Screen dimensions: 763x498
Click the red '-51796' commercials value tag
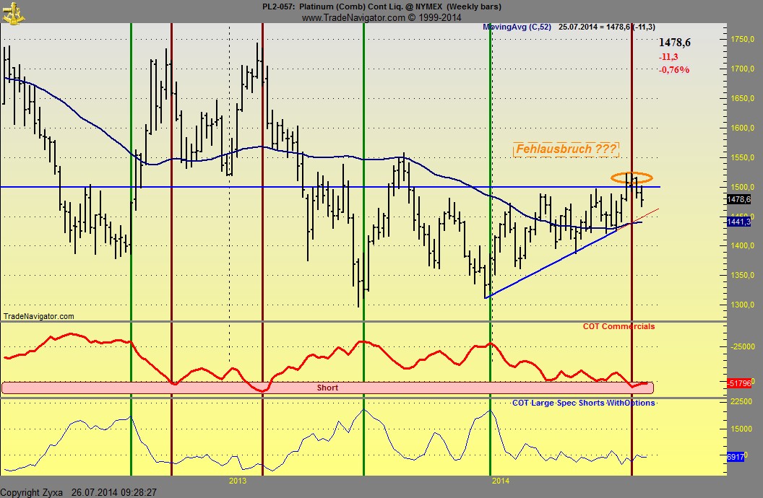[x=739, y=383]
